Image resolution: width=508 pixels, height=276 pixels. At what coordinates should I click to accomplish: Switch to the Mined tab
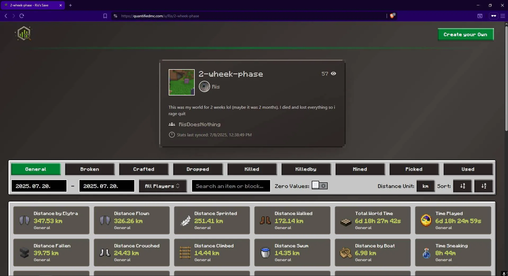[360, 169]
